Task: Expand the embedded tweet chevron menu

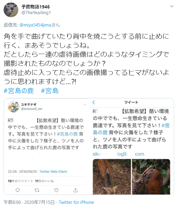Action: tap(84, 104)
